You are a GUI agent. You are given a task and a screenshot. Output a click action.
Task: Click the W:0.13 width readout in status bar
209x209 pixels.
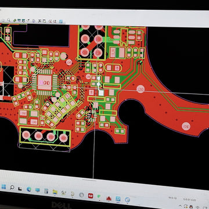point(172,198)
